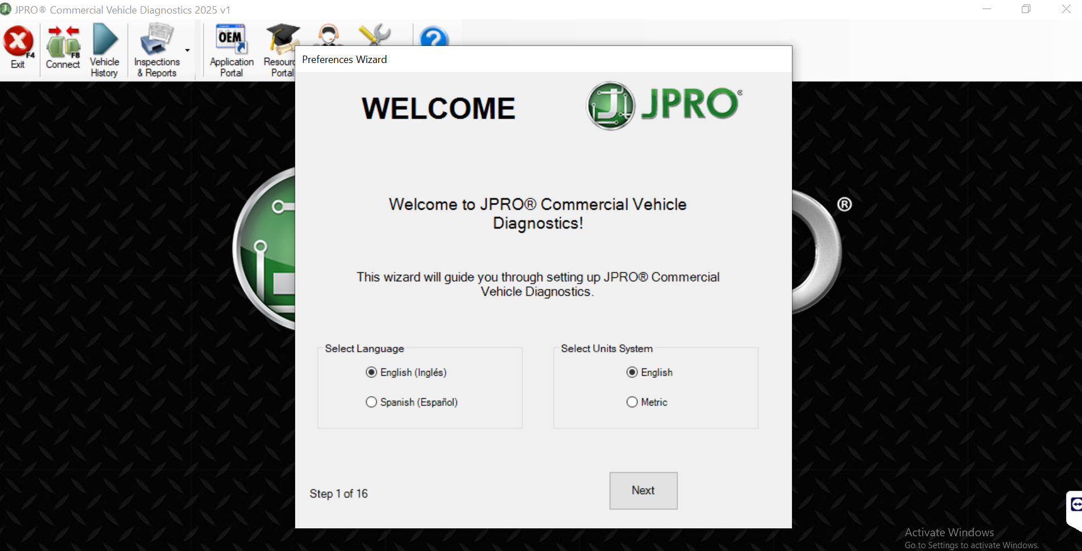
Task: Click the Next button in wizard
Action: point(643,490)
